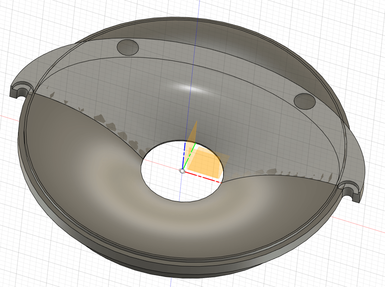
Task: Click the blue dashed Z axis near origin
Action: [184, 155]
